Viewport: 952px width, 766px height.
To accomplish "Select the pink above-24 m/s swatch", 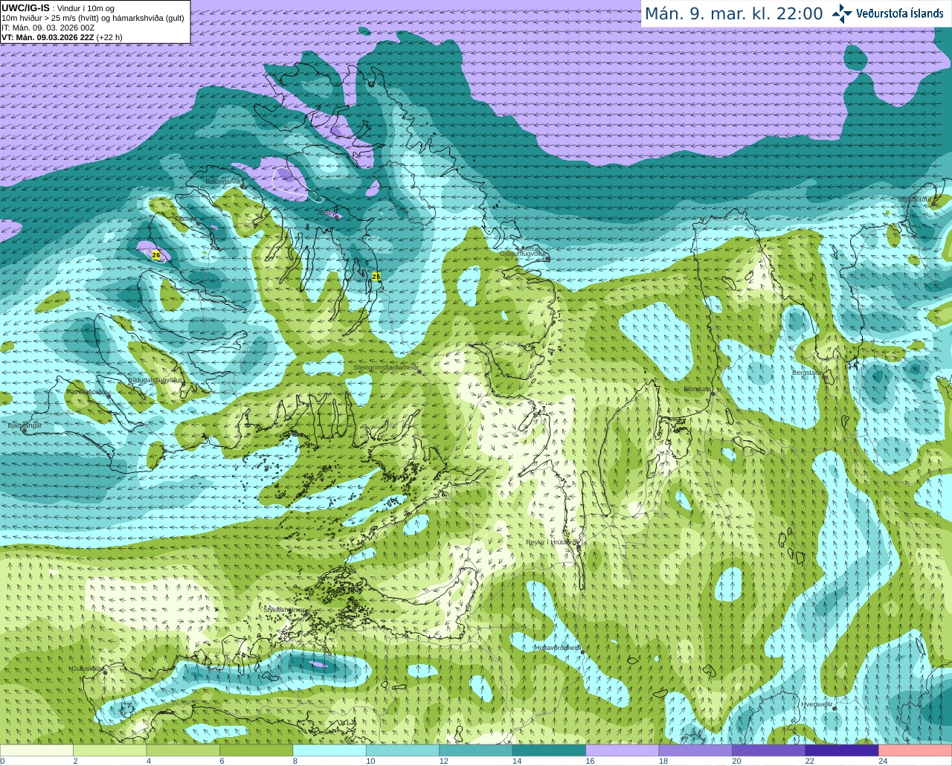I will coord(916,750).
